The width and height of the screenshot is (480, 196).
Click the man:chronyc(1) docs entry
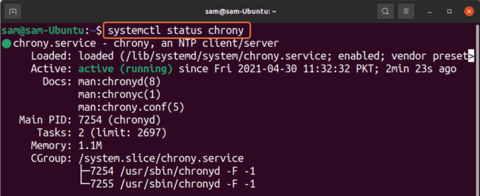pos(120,95)
